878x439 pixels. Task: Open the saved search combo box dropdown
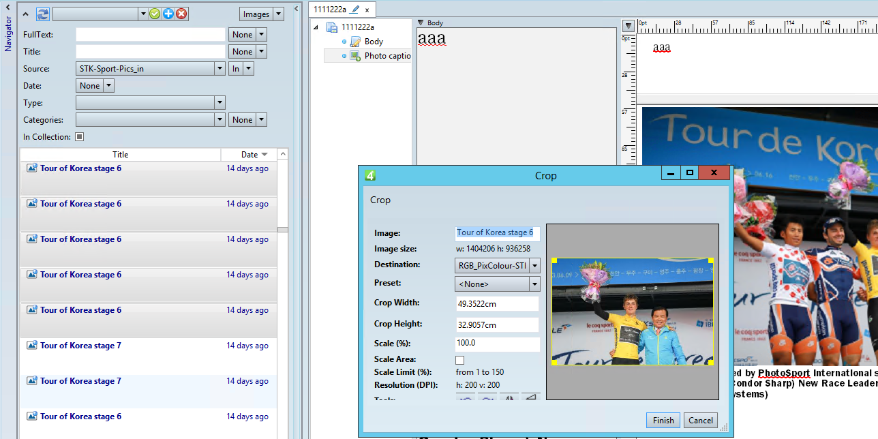pyautogui.click(x=142, y=14)
